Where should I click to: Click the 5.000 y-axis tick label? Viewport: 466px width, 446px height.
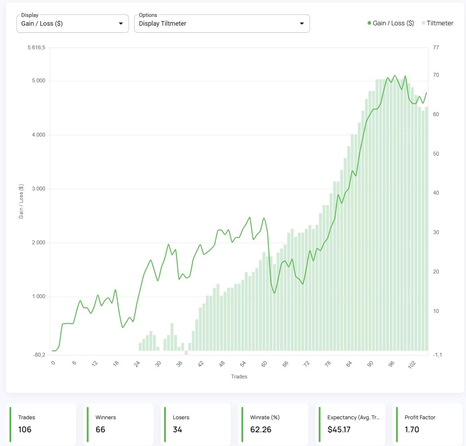coord(39,81)
